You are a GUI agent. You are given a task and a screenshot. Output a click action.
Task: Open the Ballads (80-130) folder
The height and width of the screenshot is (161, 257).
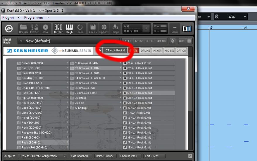pos(43,63)
